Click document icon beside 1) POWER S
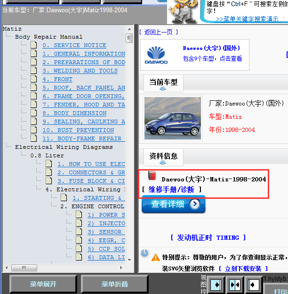This screenshot has width=288, height=294. pyautogui.click(x=79, y=214)
